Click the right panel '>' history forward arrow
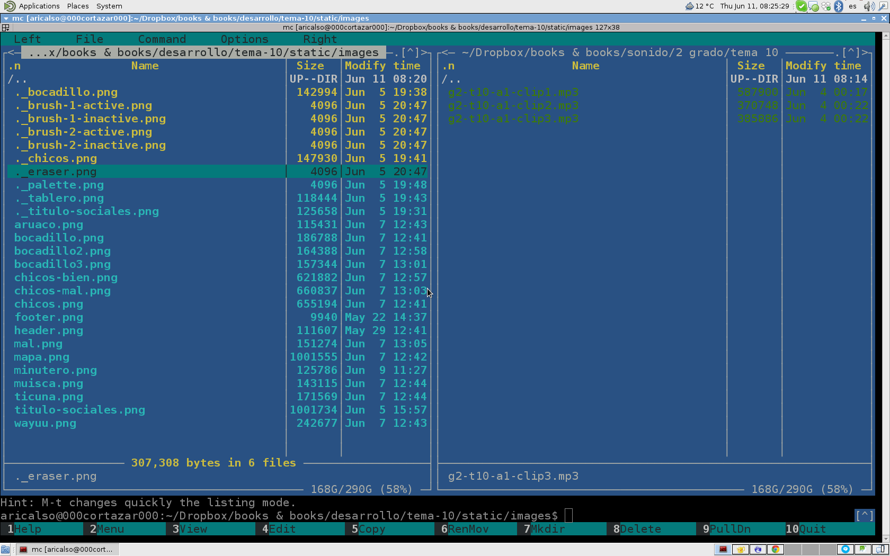 [865, 52]
